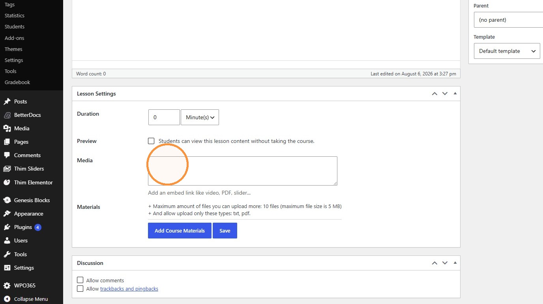Select the Statistics menu item

click(x=15, y=15)
